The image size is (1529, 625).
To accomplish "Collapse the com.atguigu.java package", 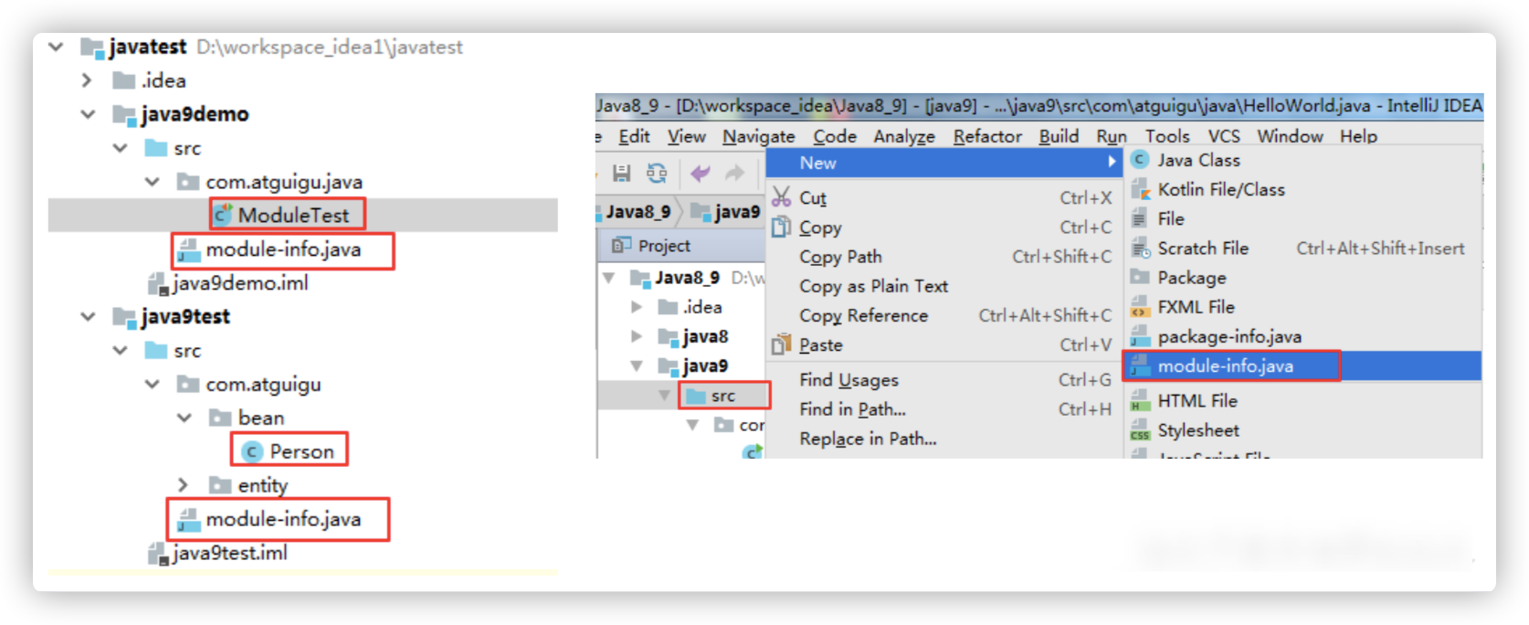I will [x=153, y=182].
